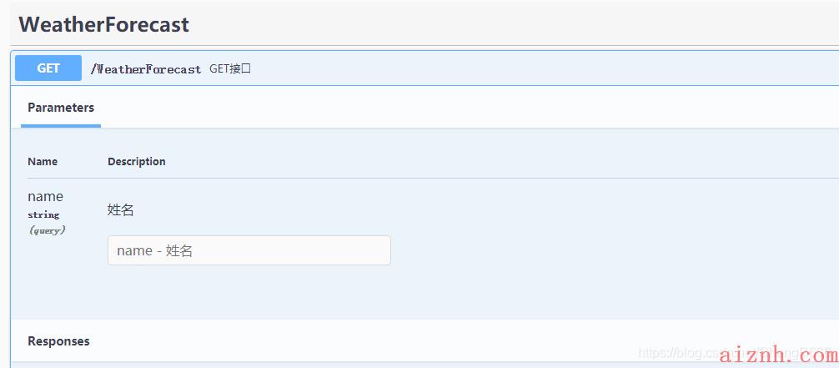839x368 pixels.
Task: Open the Responses section header
Action: coord(59,341)
